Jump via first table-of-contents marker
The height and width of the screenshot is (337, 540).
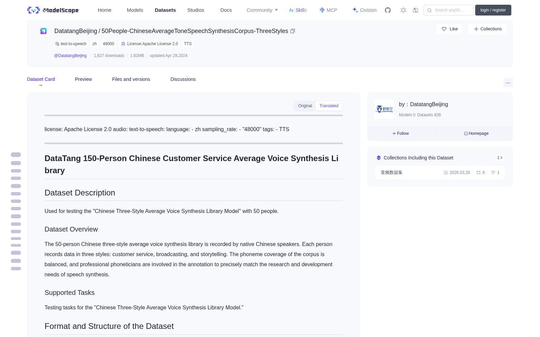pyautogui.click(x=16, y=155)
